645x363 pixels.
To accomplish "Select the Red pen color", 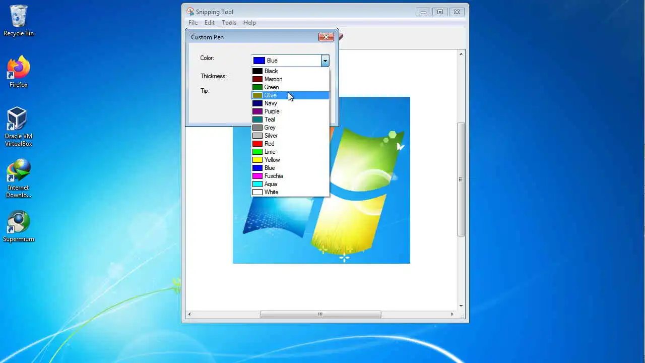I will tap(290, 144).
